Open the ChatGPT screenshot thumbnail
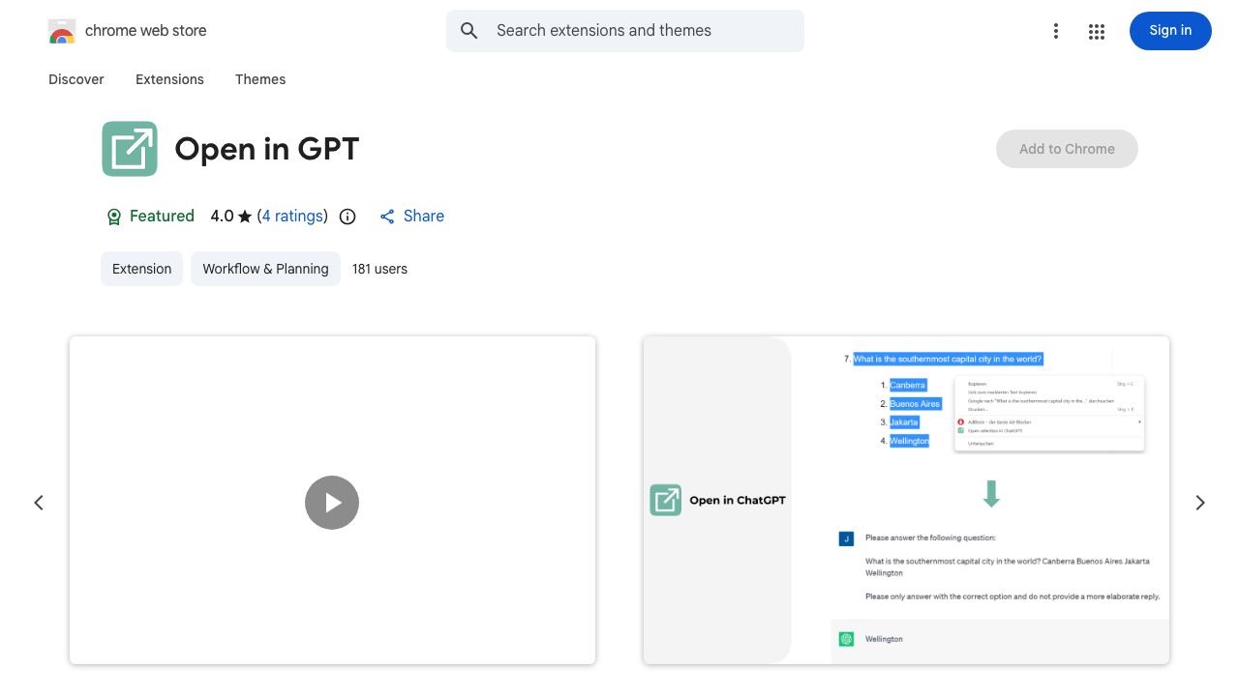Screen dimensions: 1239x696 click(x=906, y=501)
